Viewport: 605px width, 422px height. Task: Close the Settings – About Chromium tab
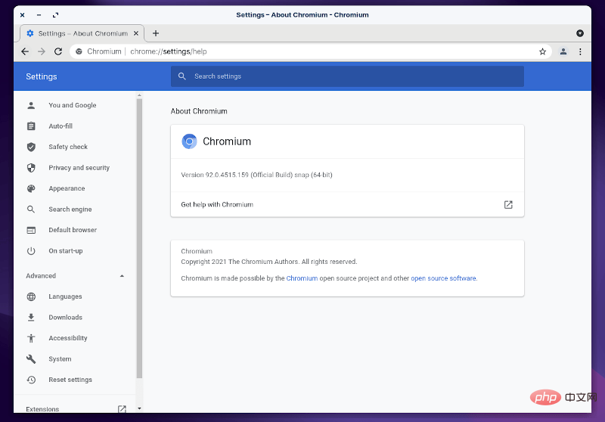coord(136,33)
